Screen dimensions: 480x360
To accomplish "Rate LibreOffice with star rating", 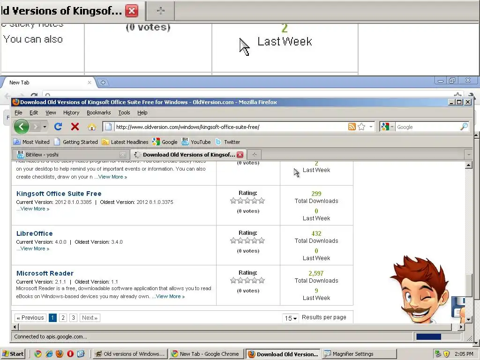I will pyautogui.click(x=247, y=240).
